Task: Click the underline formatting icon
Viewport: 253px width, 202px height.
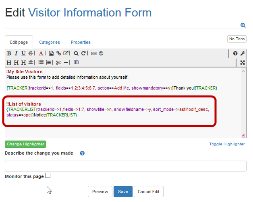Action: click(23, 53)
